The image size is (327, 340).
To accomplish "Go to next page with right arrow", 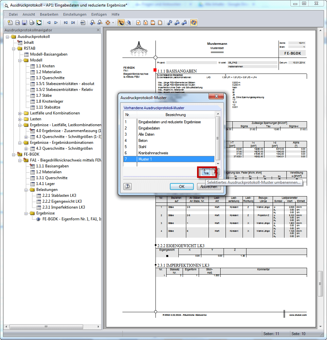I will [56, 23].
